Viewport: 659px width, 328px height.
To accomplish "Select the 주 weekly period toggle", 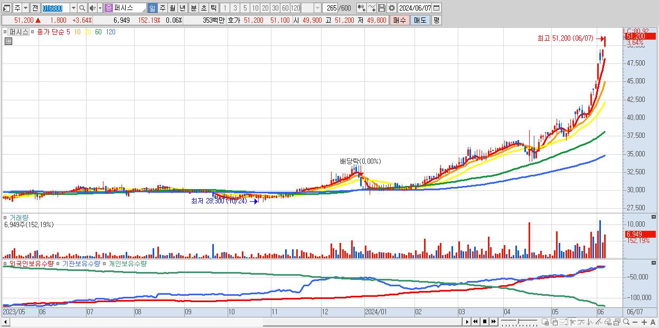I will 162,8.
